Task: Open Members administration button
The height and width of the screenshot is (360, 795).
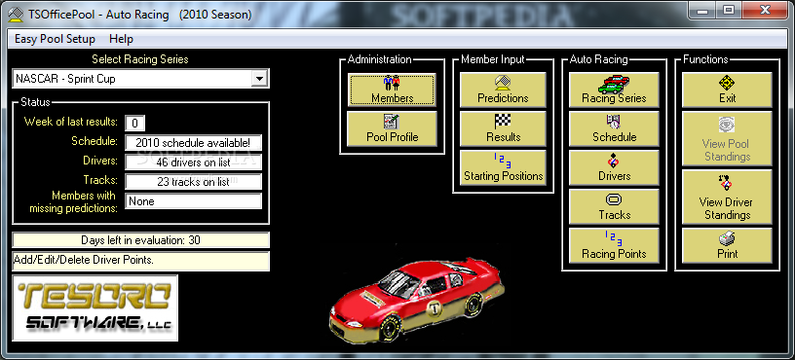Action: click(x=392, y=90)
